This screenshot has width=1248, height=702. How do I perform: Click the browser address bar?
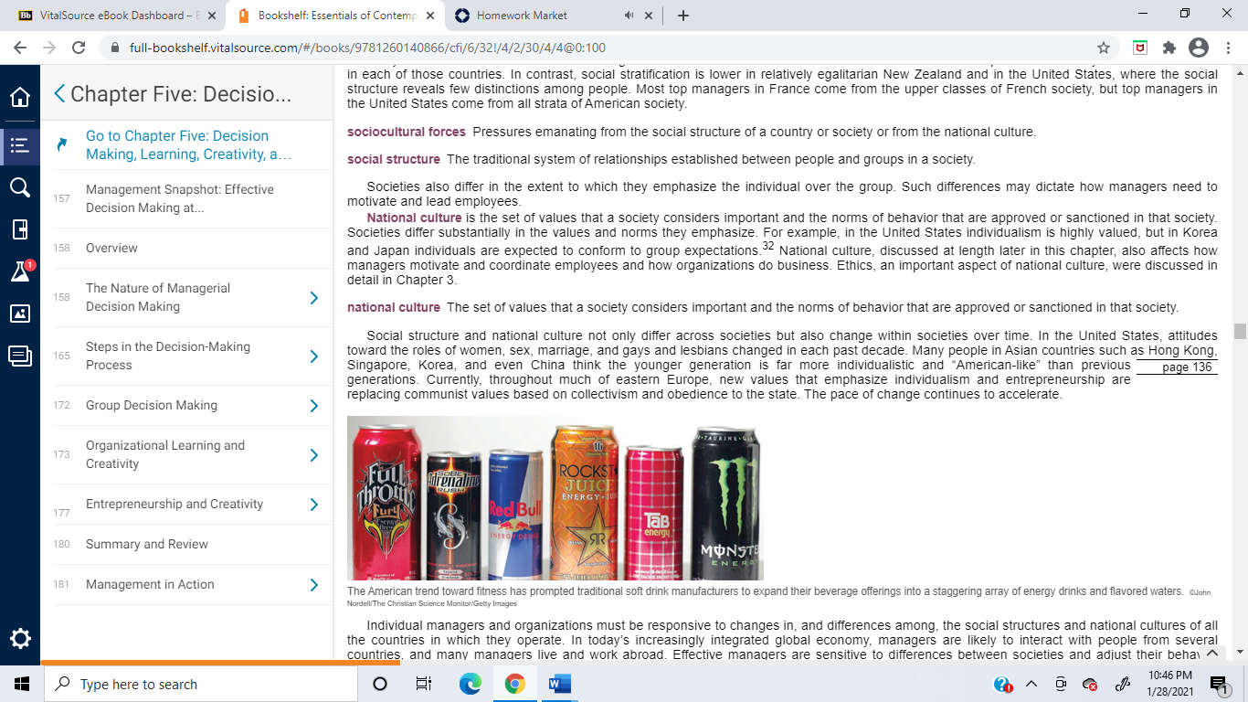603,48
